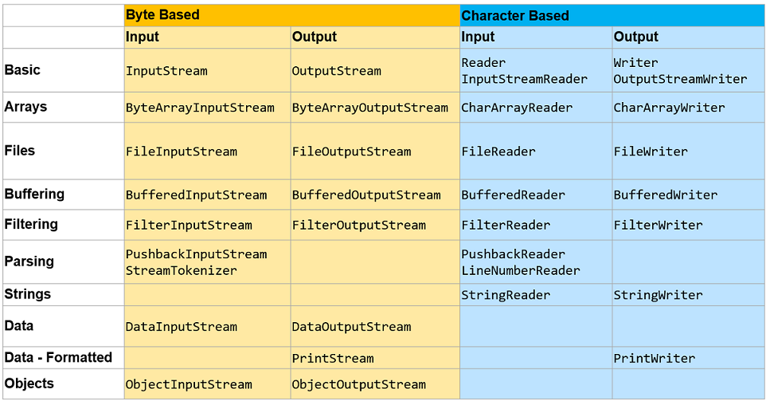Select the DataInputStream cell

(x=182, y=327)
